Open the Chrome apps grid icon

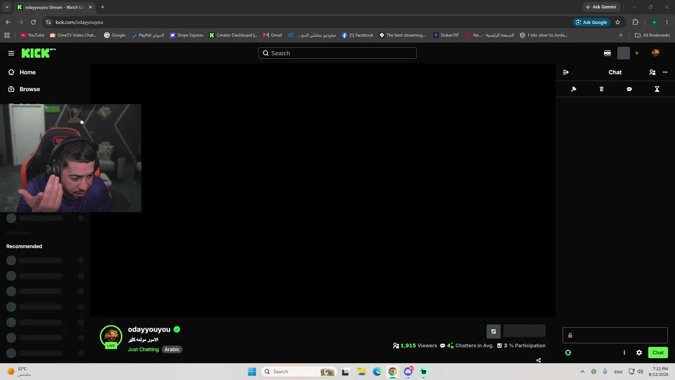7,35
